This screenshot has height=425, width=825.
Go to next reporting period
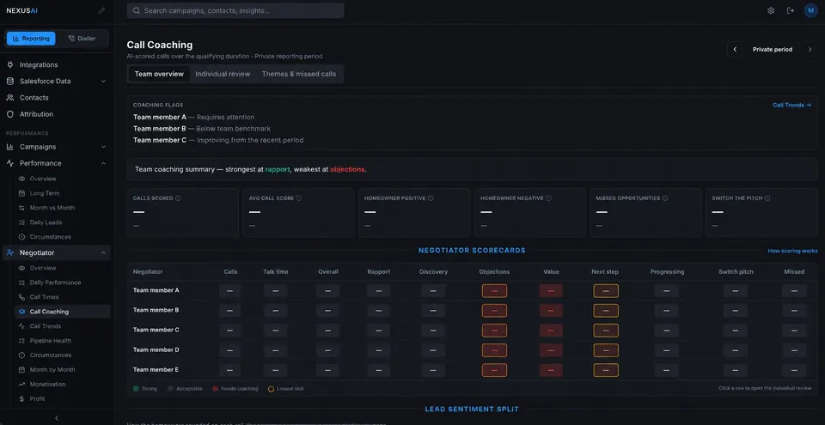(810, 50)
